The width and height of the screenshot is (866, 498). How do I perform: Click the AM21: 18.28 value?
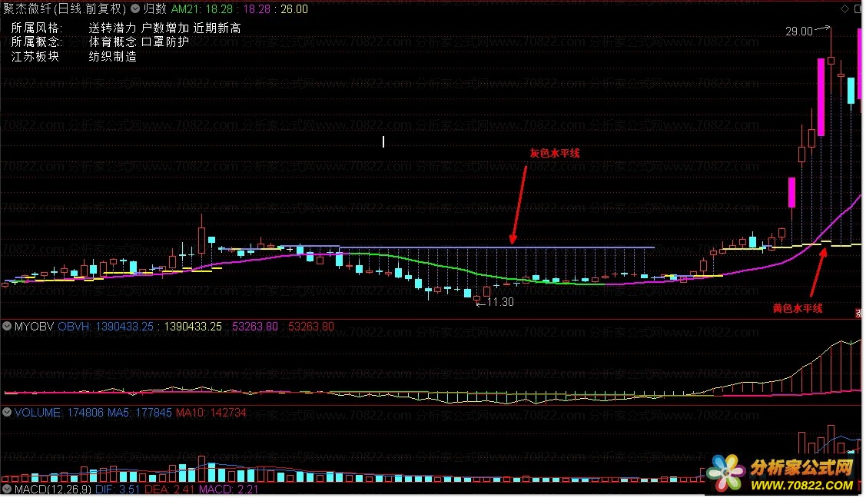point(202,9)
